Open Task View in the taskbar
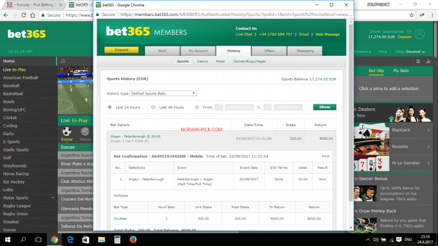Viewport: 438px width, 246px height. tap(38, 240)
